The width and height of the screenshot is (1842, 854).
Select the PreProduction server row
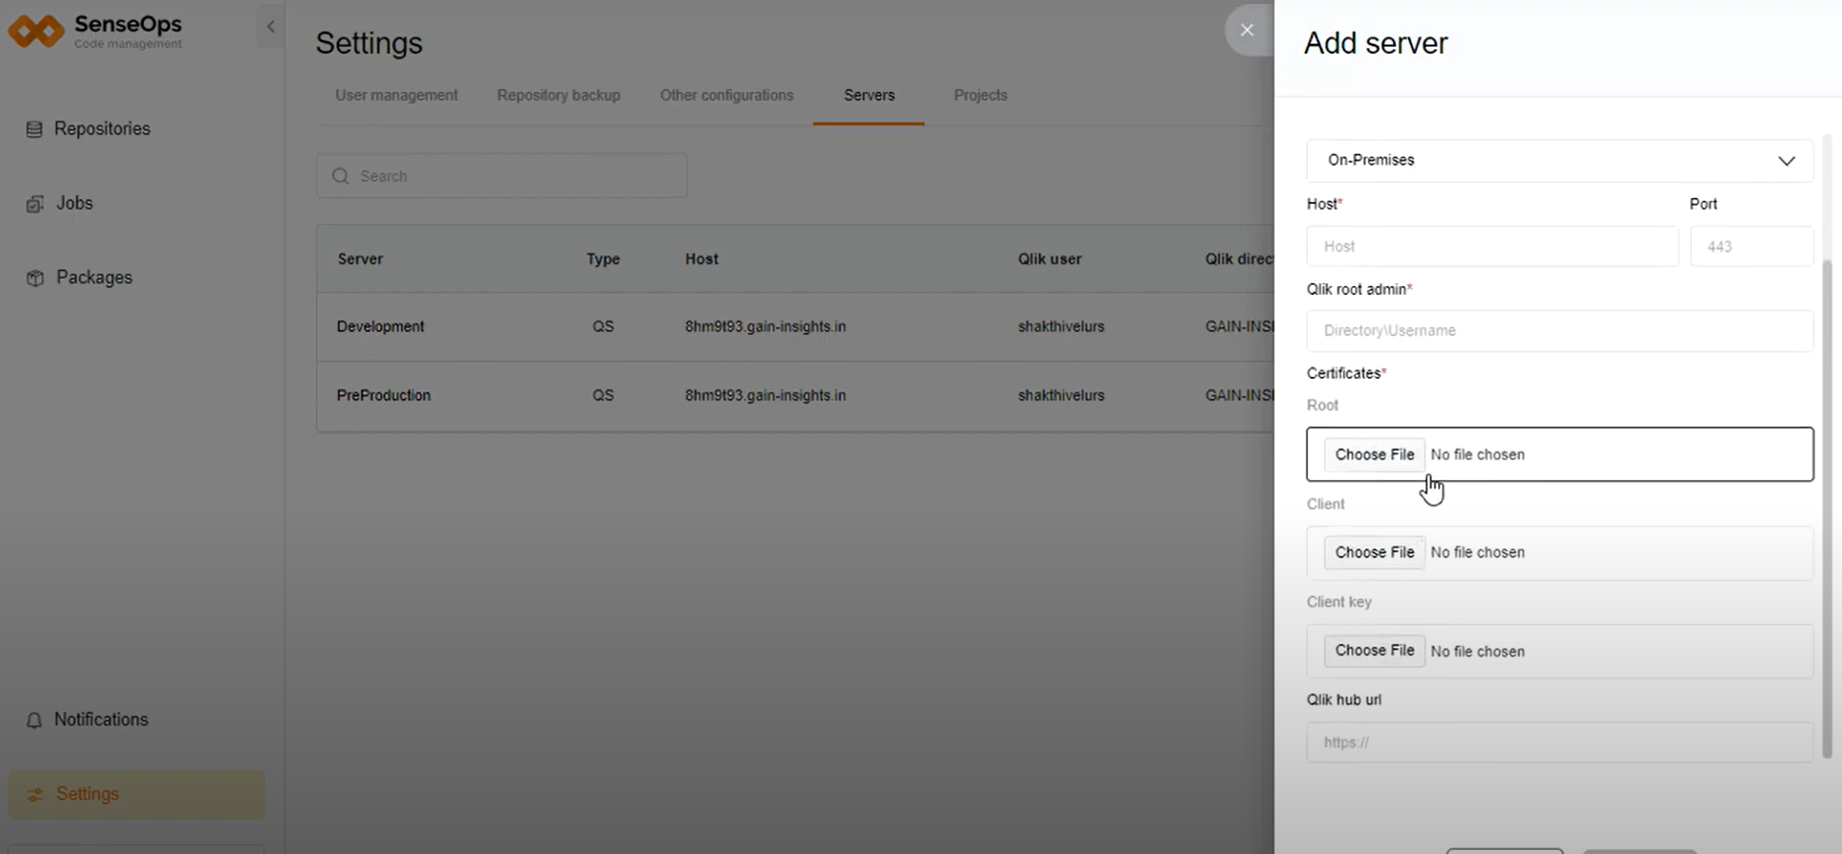(796, 396)
